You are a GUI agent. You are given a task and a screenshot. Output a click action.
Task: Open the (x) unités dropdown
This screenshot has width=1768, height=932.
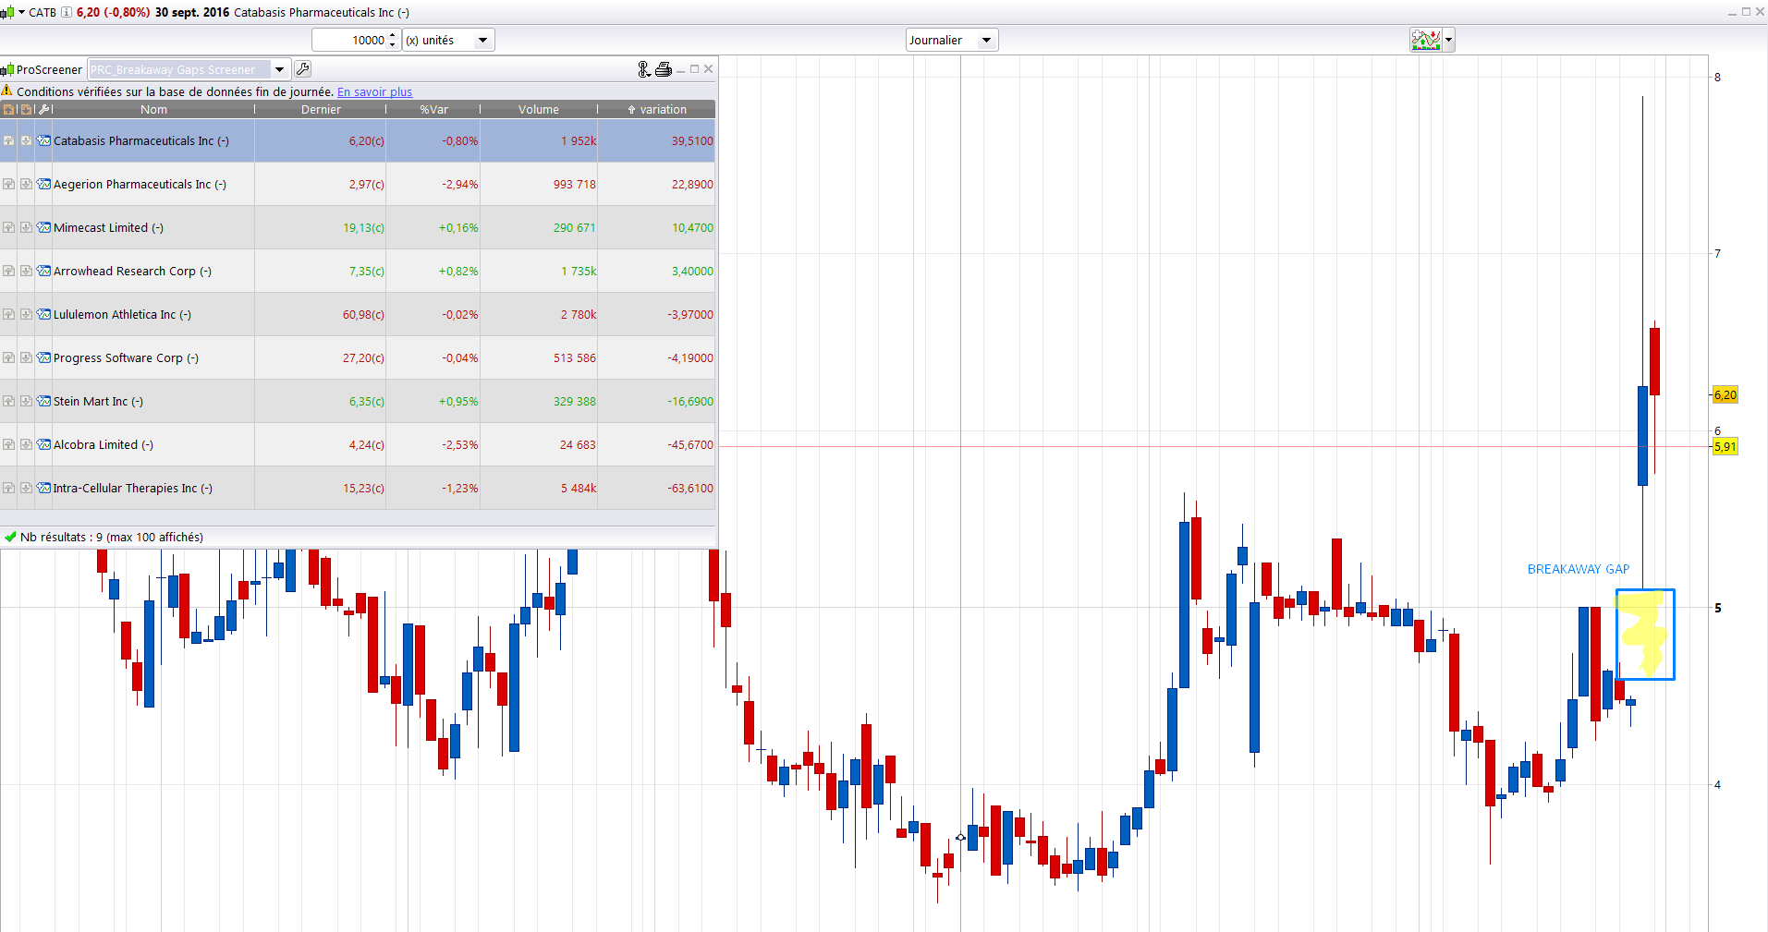449,40
